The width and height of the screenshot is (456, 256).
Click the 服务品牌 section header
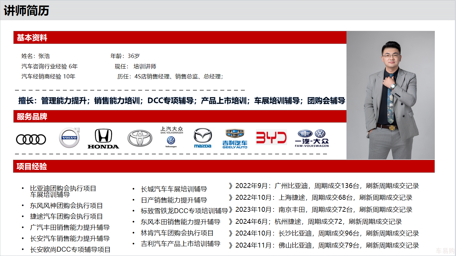coord(180,116)
